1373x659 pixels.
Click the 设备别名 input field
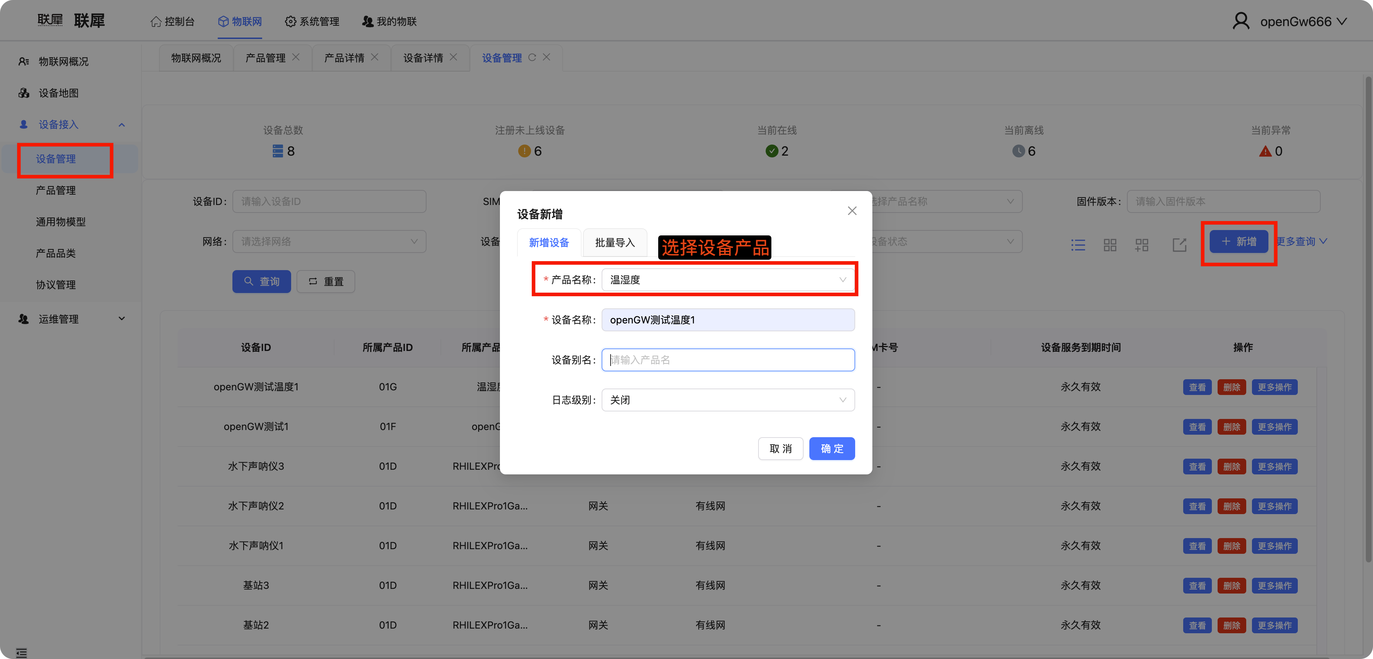point(728,360)
